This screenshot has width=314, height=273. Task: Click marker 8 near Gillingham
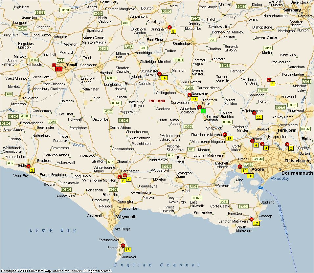173,31
